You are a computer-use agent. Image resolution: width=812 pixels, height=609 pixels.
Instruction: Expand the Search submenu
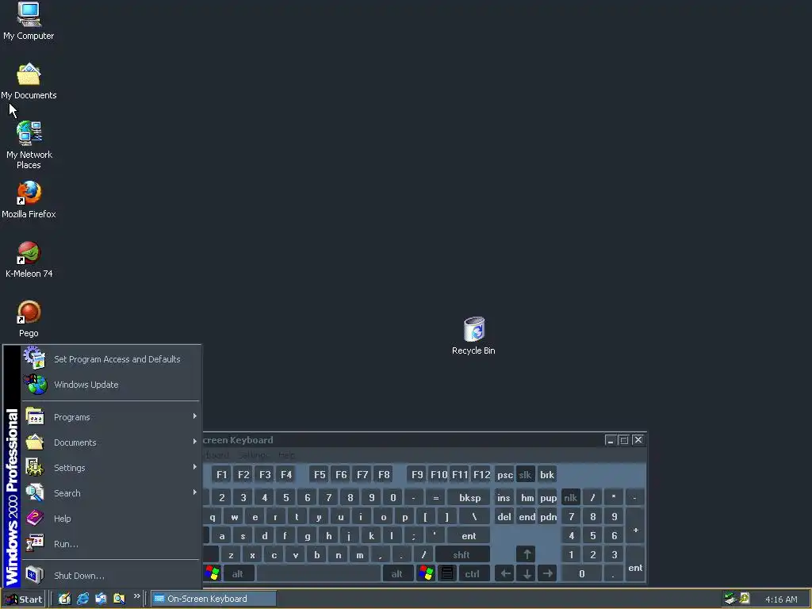pyautogui.click(x=110, y=493)
